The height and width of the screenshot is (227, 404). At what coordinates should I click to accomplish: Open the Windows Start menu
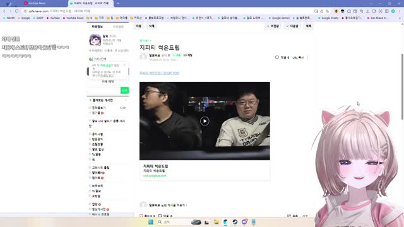click(151, 222)
